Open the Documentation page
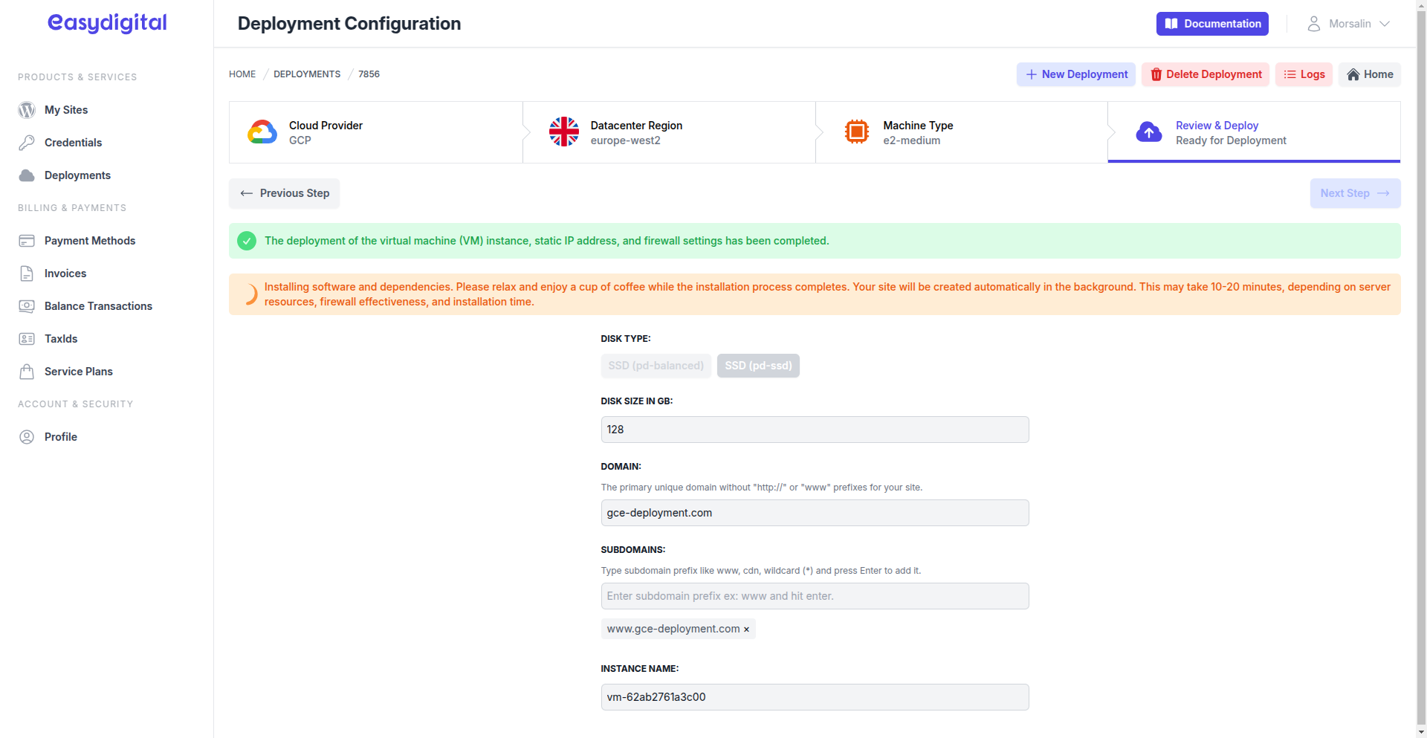Screen dimensions: 1427x738 coord(1212,24)
